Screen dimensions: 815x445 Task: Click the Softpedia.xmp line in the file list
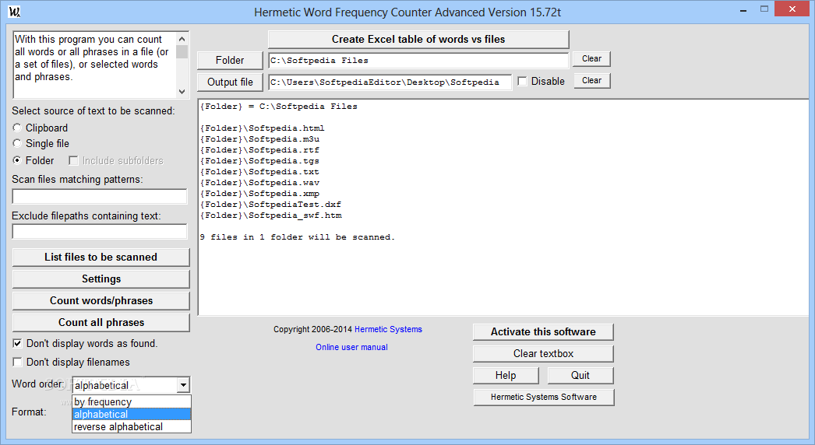260,194
